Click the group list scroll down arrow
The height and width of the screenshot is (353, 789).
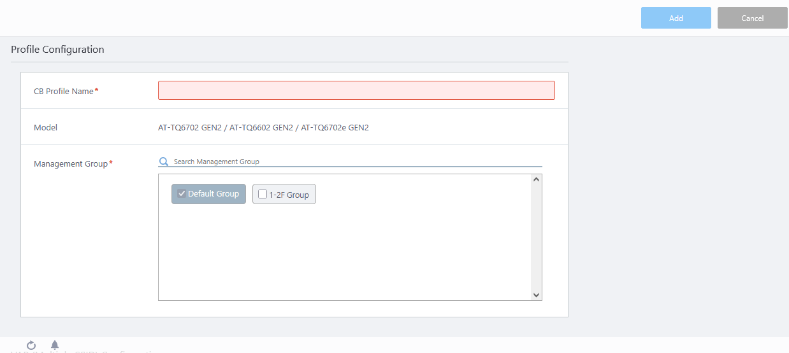(x=536, y=294)
